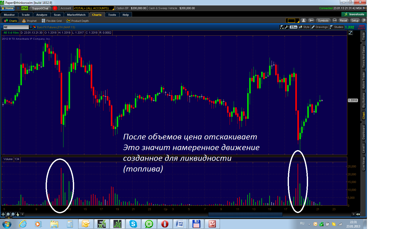Click the zoom-in magnifier below the chart
This screenshot has width=398, height=229.
click(x=8, y=214)
